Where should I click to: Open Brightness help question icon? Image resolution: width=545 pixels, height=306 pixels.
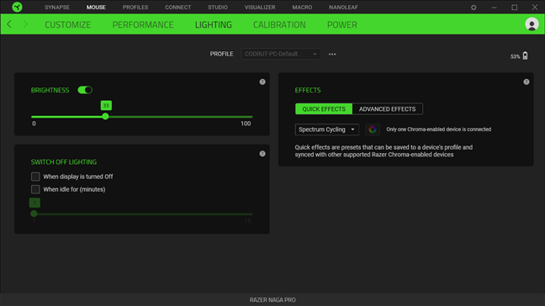(x=262, y=82)
